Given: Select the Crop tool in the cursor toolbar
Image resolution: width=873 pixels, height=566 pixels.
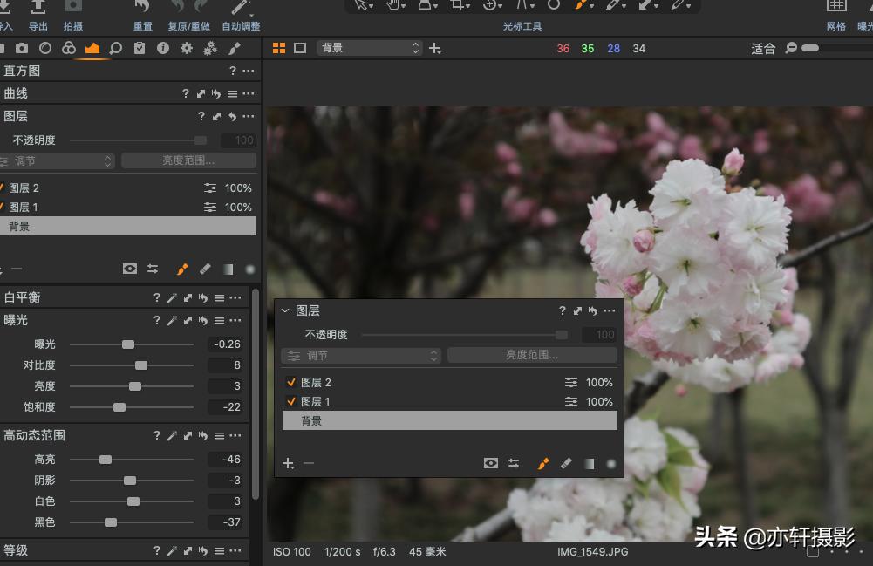Looking at the screenshot, I should coord(457,7).
